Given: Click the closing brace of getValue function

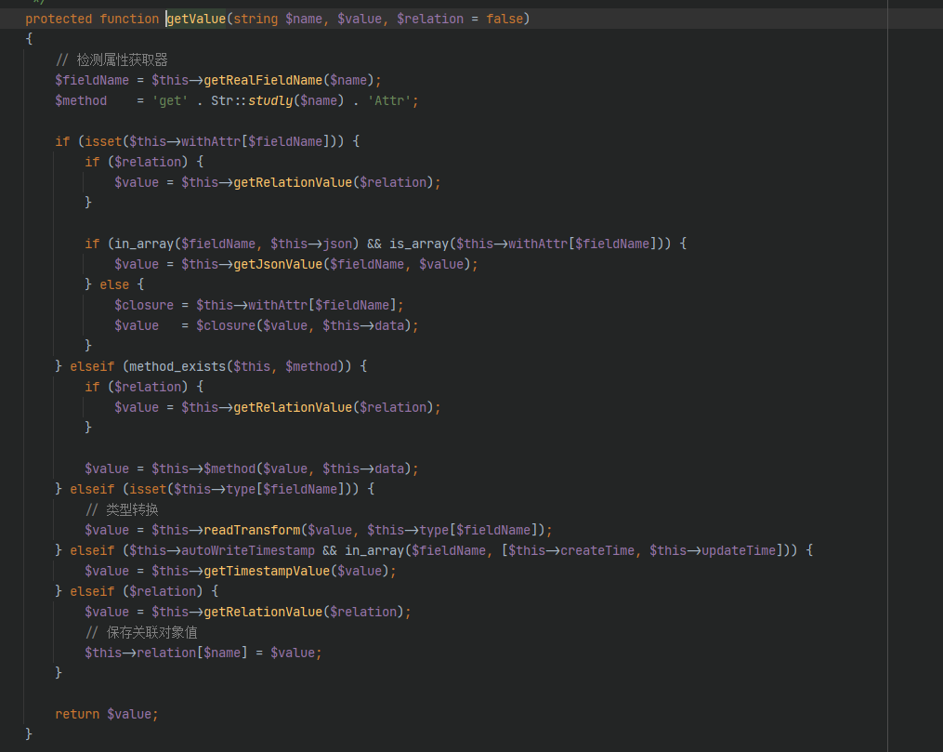Looking at the screenshot, I should (x=28, y=733).
